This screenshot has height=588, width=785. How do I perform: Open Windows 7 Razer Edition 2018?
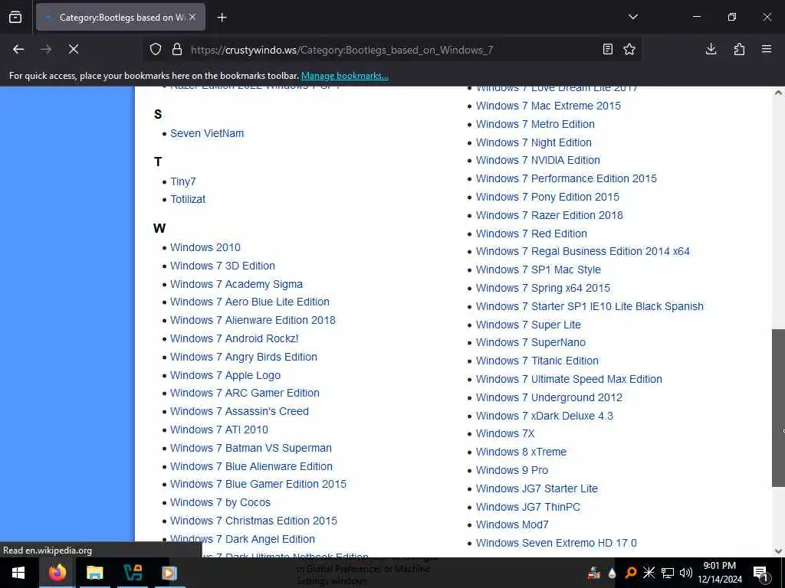(x=549, y=215)
